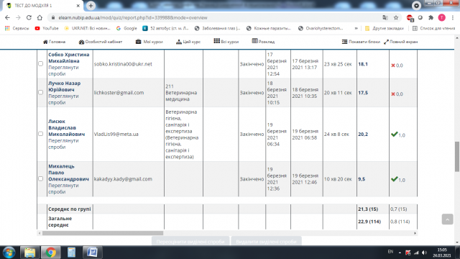This screenshot has width=460, height=259.
Task: Click green check 1,0 in Лисюк row
Action: point(398,135)
